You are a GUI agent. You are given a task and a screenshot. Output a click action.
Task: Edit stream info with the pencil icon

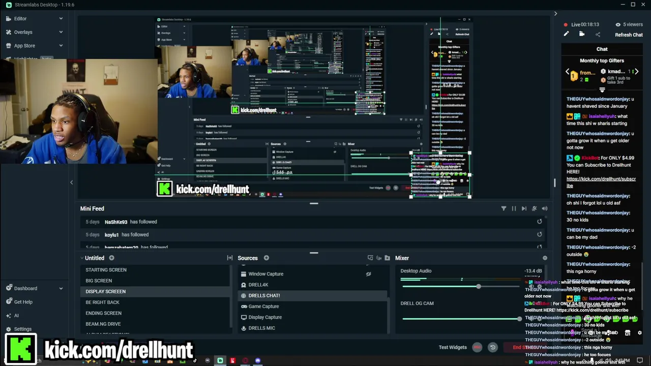click(x=566, y=34)
